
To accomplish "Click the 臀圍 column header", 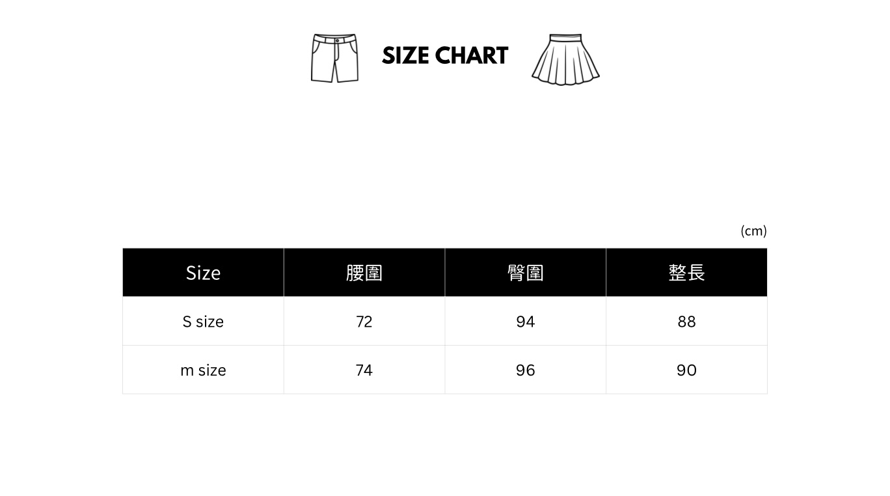I will pos(526,273).
